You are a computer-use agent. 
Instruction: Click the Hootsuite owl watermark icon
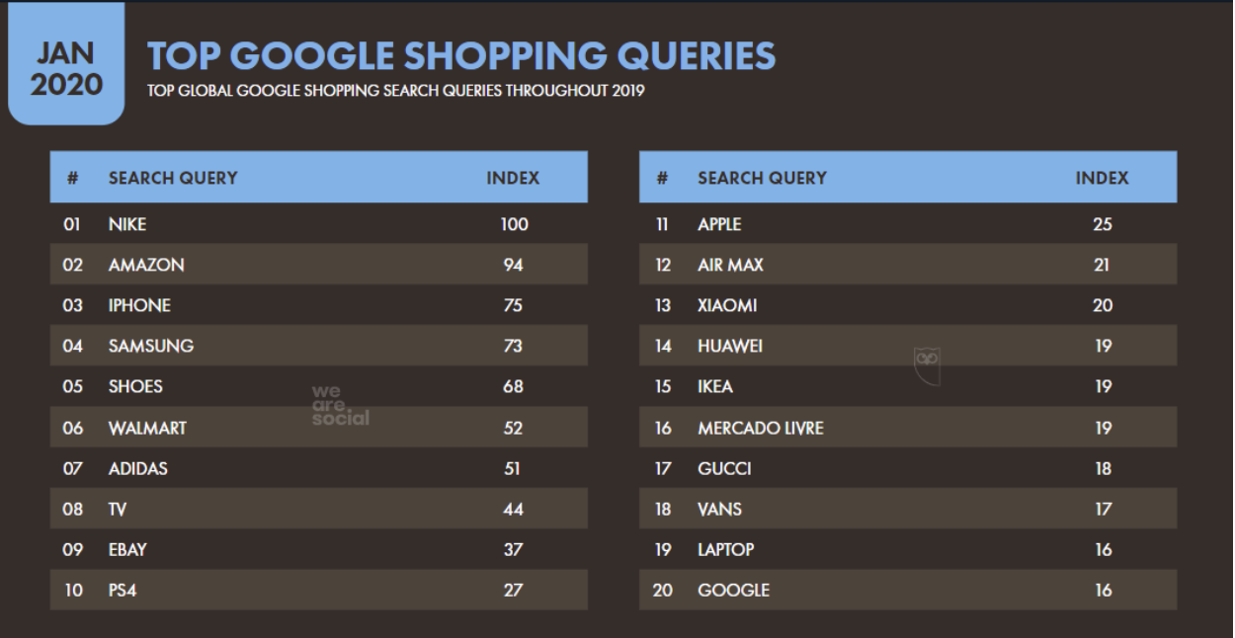[926, 364]
